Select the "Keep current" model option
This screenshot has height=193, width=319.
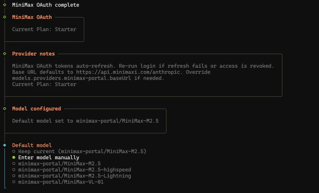pyautogui.click(x=82, y=151)
